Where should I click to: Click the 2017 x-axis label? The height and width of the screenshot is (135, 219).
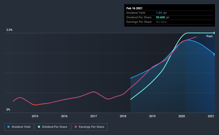[94, 116]
